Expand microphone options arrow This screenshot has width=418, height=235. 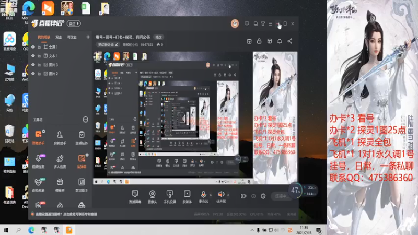tap(211, 195)
